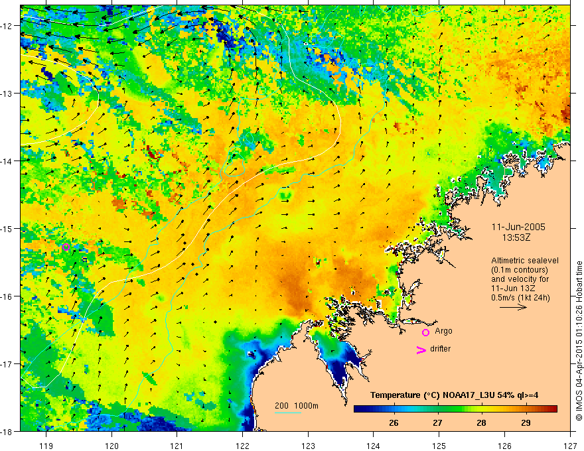The width and height of the screenshot is (584, 451).
Task: Click the colorbar tick label '28'
Action: [481, 422]
